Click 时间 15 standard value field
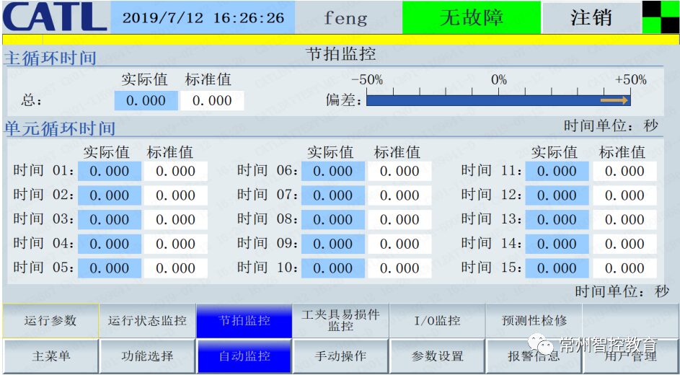 coord(625,268)
